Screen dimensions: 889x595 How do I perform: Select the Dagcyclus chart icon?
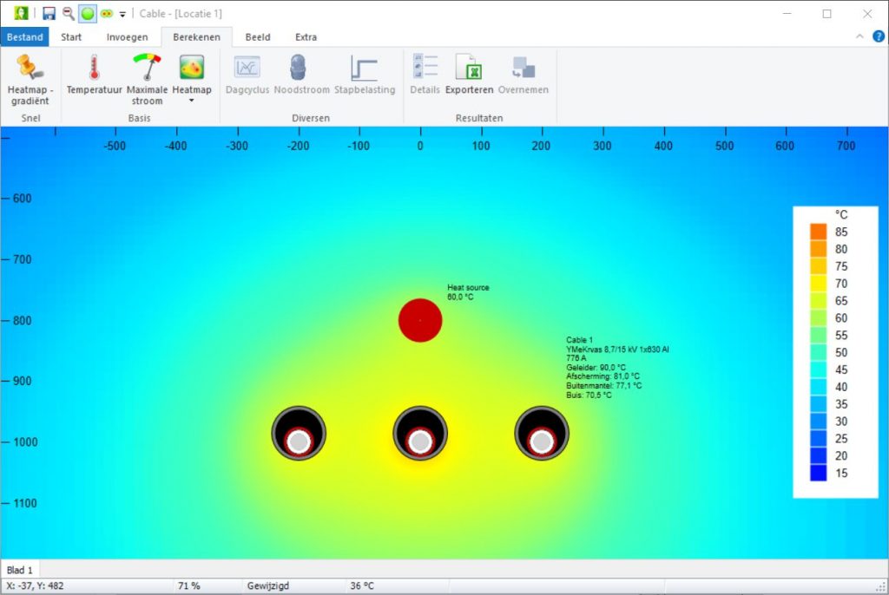coord(247,68)
